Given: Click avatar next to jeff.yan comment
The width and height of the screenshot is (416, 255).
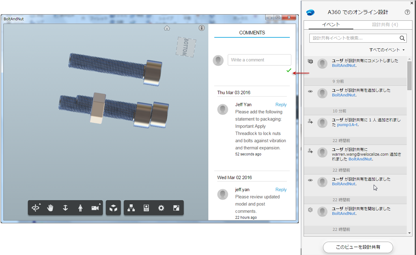Looking at the screenshot, I should pos(223,194).
